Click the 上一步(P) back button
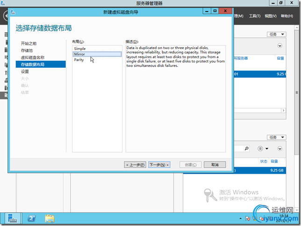The height and width of the screenshot is (226, 301). pyautogui.click(x=135, y=165)
